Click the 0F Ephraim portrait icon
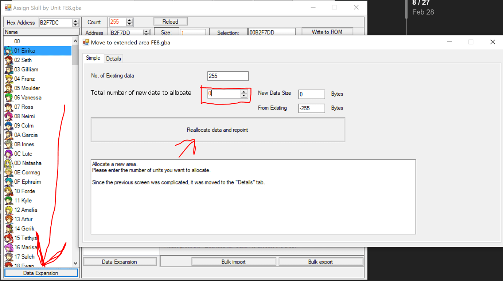This screenshot has width=503, height=281. (x=11, y=182)
